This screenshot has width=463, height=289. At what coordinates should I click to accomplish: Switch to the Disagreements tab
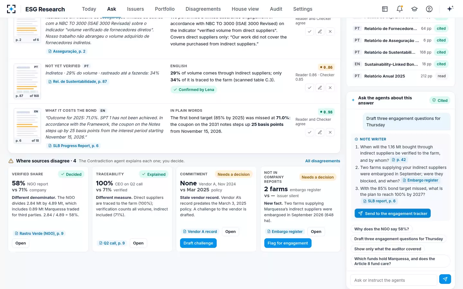(x=203, y=9)
